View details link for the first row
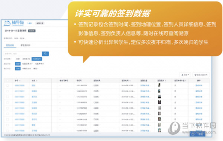 coord(199,86)
